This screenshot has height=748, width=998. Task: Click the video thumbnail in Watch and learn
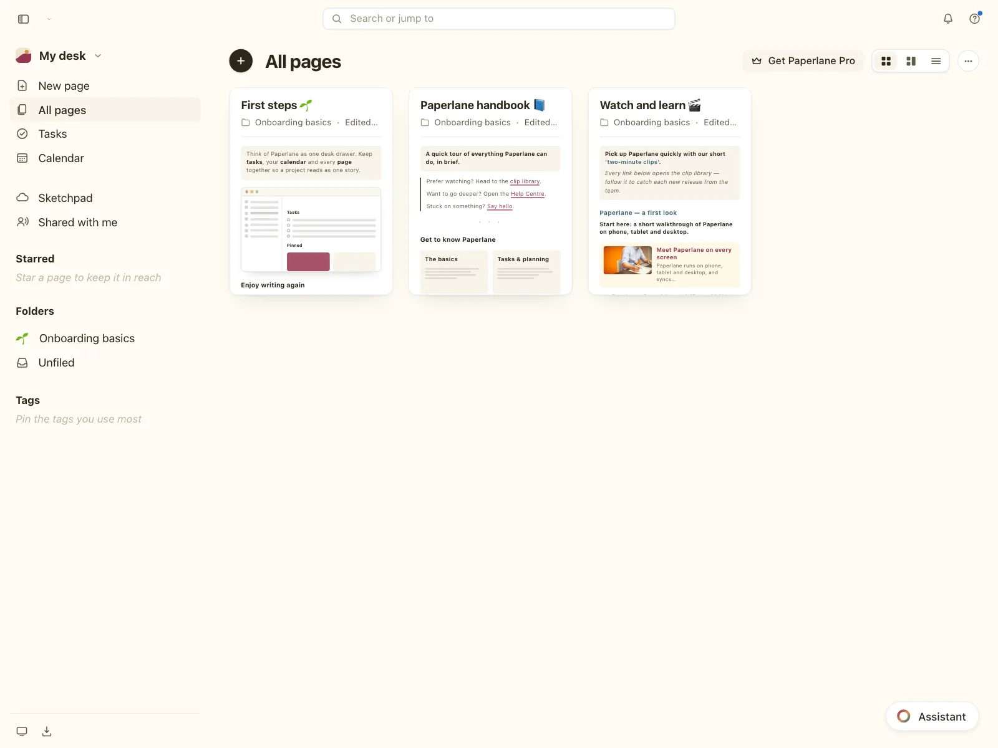pyautogui.click(x=627, y=260)
